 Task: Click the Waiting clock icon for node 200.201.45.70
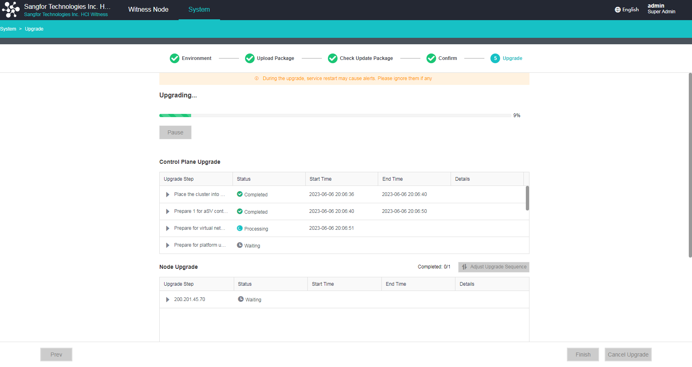click(x=241, y=299)
